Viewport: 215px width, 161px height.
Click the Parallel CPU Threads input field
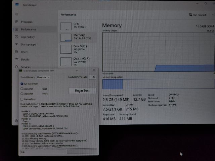point(92,77)
